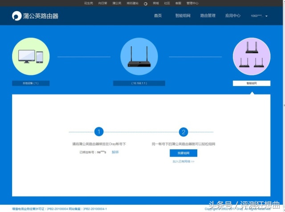Click text 同一帐号下的蒲公英路由器就可以轻松组网
Image resolution: width=285 pixels, height=212 pixels.
pyautogui.click(x=183, y=144)
